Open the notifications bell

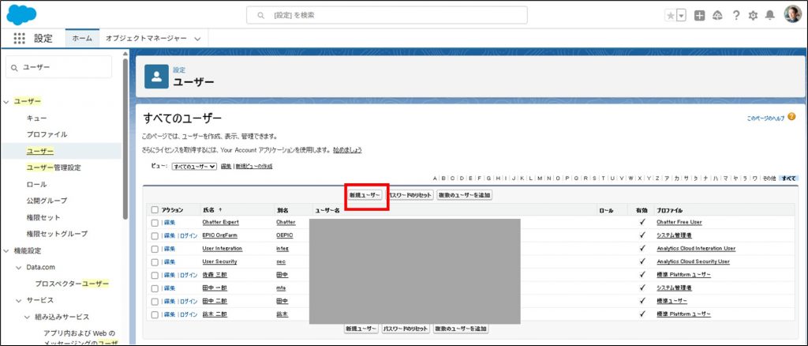(x=770, y=16)
